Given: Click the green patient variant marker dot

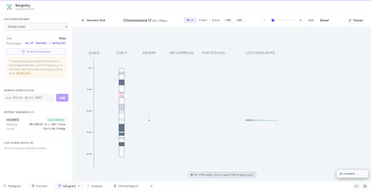Looking at the screenshot, I should click(149, 120).
